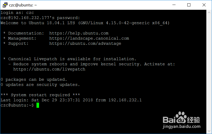The width and height of the screenshot is (212, 134).
Task: Click the vertical scrollbar track
Action: [209, 72]
